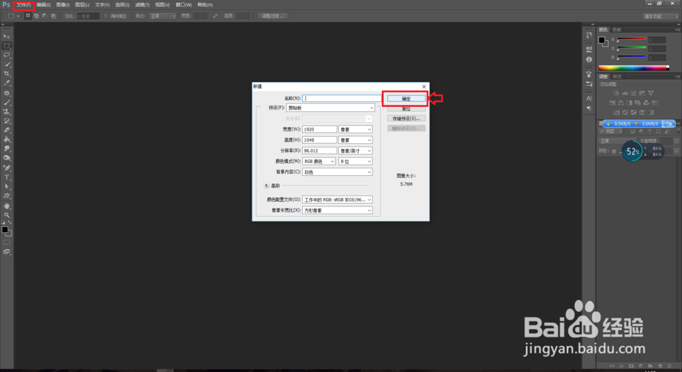Open the Resolution unit dropdown

355,151
